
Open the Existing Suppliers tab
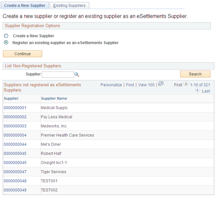pos(69,6)
